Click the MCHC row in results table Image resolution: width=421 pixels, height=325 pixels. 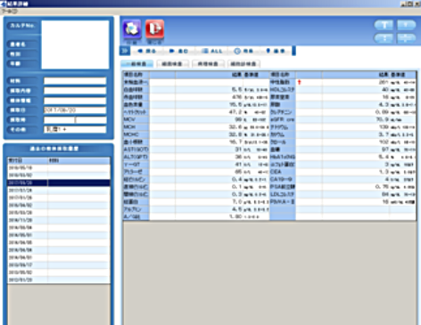196,134
